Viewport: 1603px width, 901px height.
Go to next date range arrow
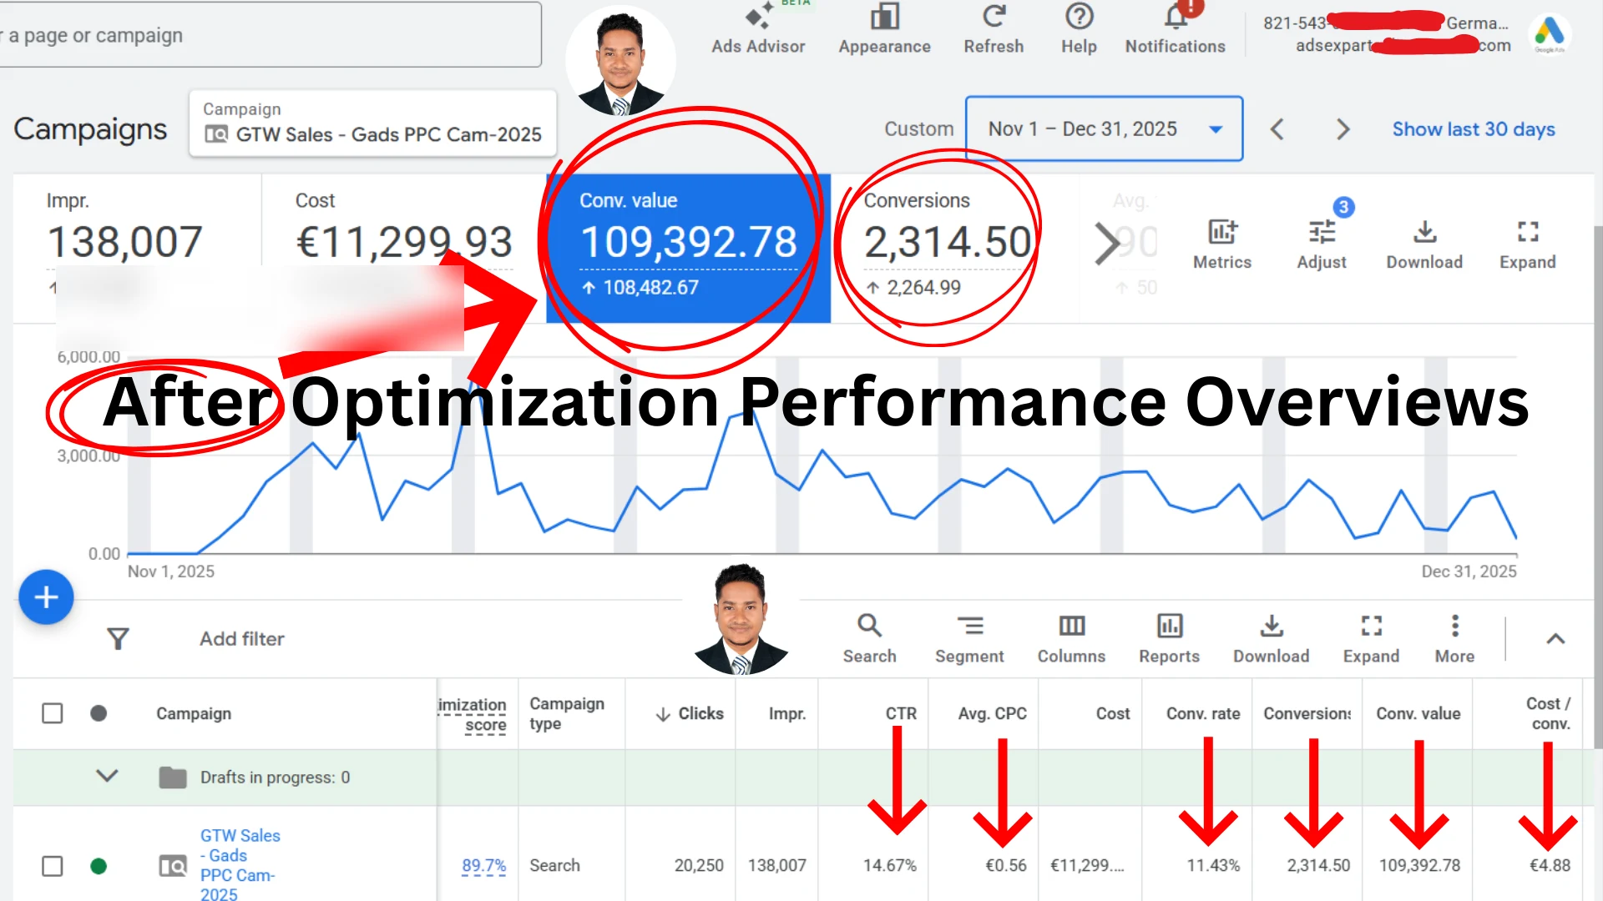pos(1343,129)
